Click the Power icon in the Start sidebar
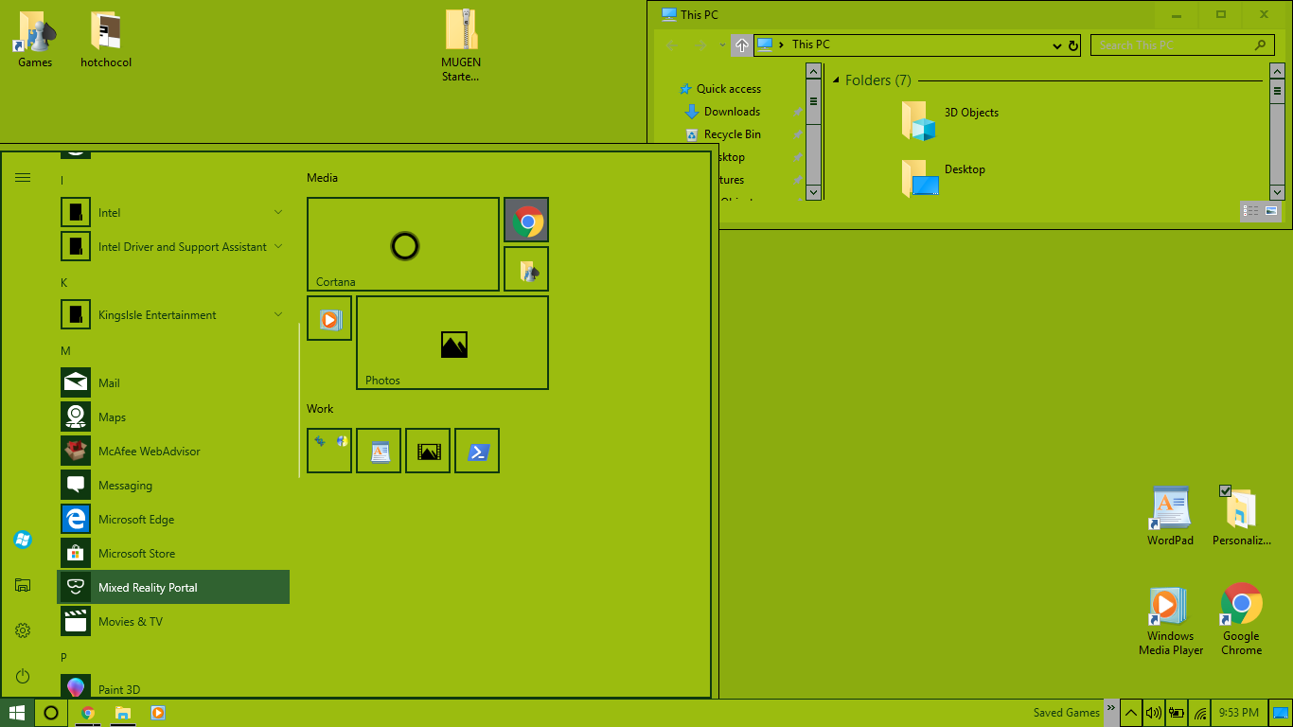1293x727 pixels. pos(22,676)
